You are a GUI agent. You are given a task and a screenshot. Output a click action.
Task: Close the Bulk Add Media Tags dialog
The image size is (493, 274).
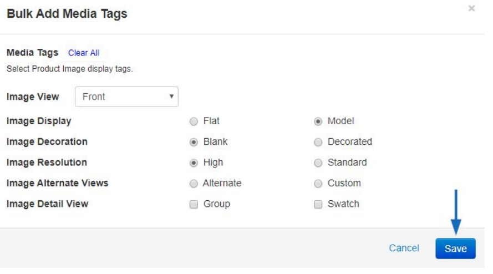[471, 8]
